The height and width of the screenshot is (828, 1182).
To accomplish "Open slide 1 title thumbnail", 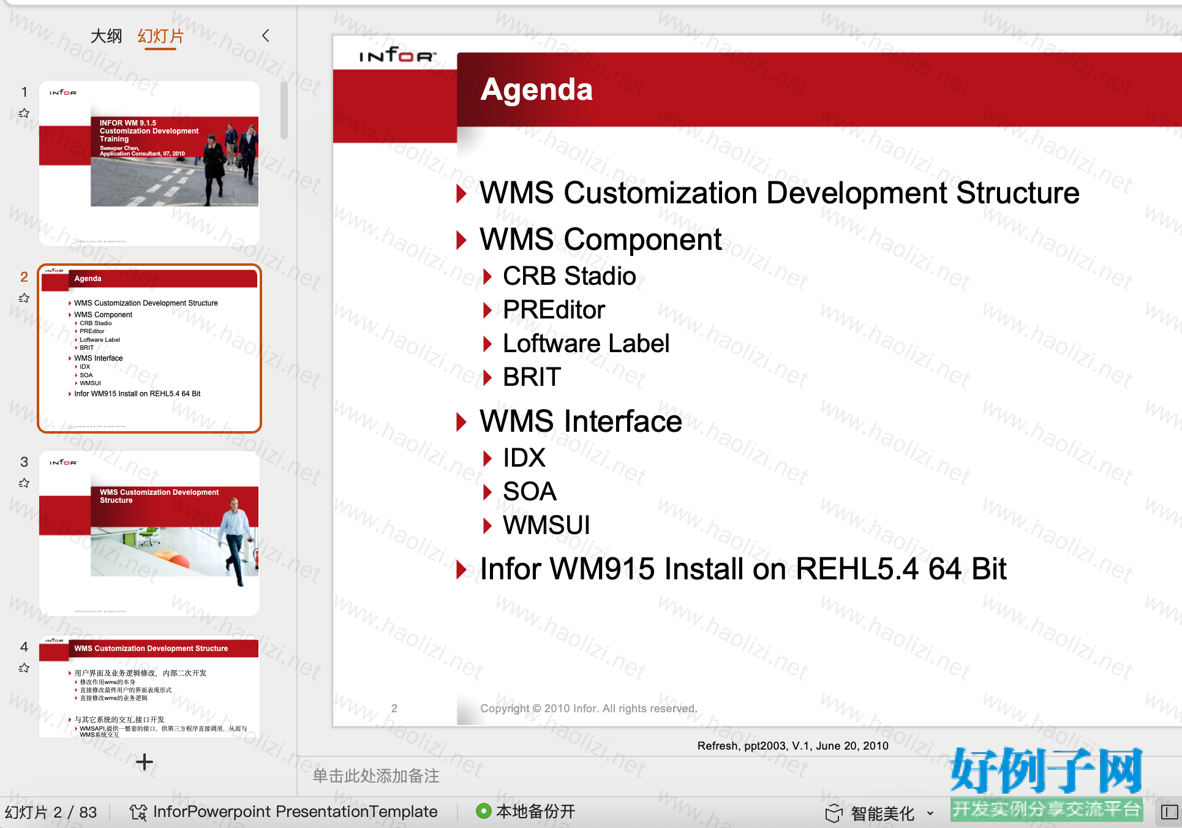I will (x=149, y=163).
